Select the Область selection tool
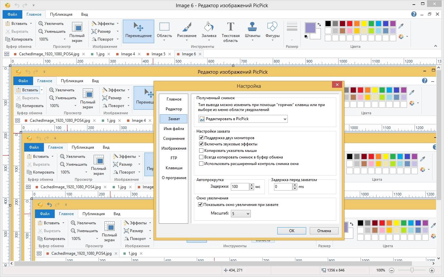 coord(164,31)
